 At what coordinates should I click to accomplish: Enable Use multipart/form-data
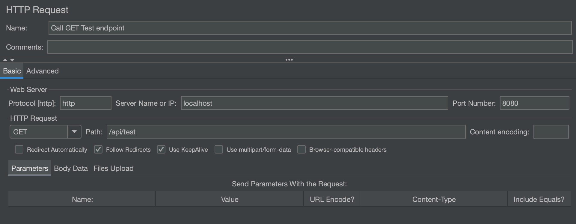click(x=219, y=149)
